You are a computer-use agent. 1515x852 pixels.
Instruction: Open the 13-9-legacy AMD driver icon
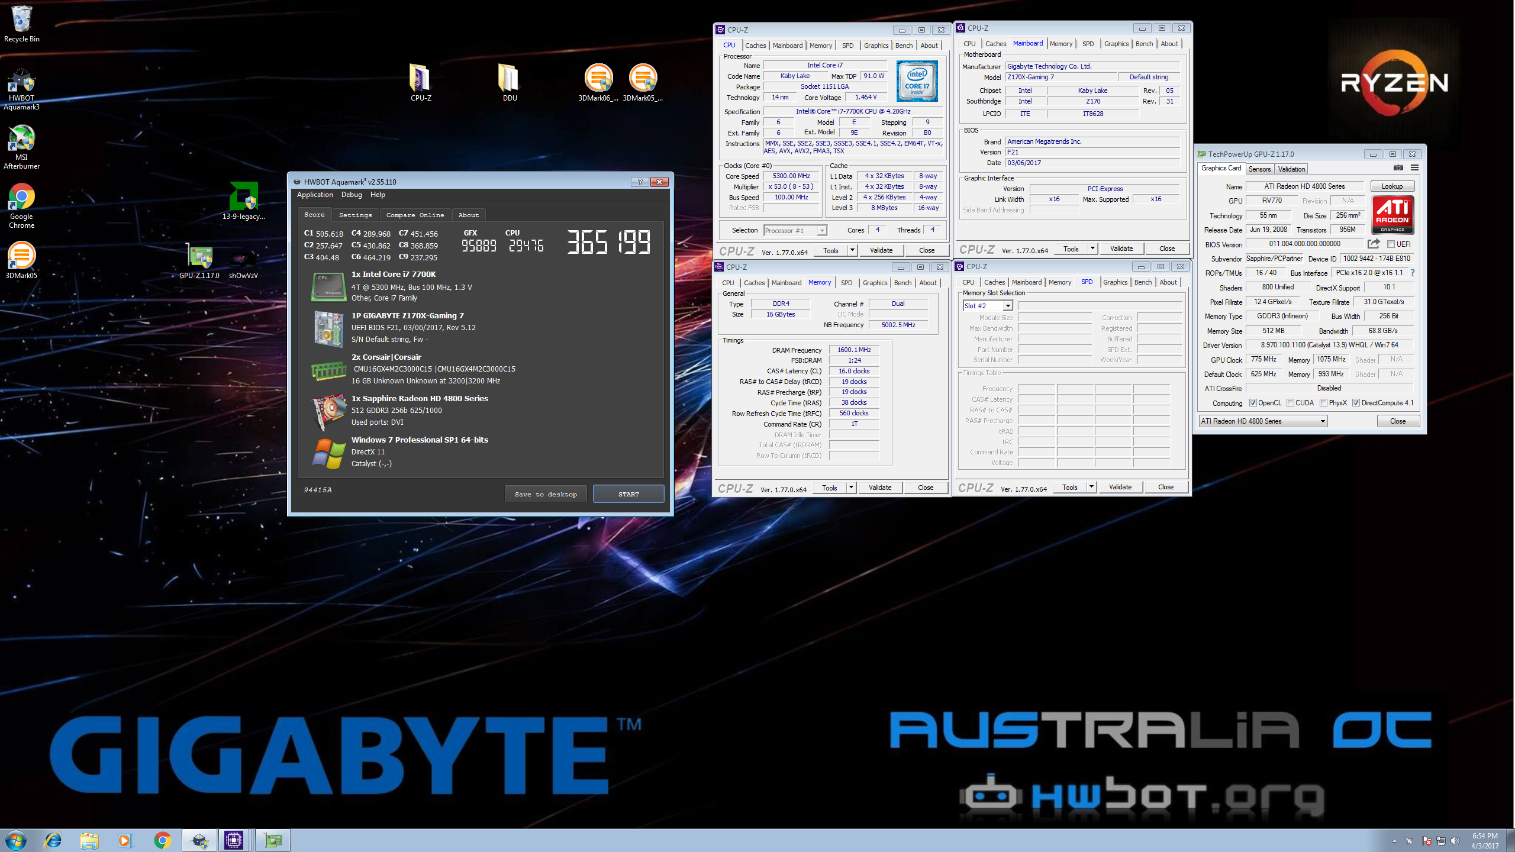click(244, 201)
